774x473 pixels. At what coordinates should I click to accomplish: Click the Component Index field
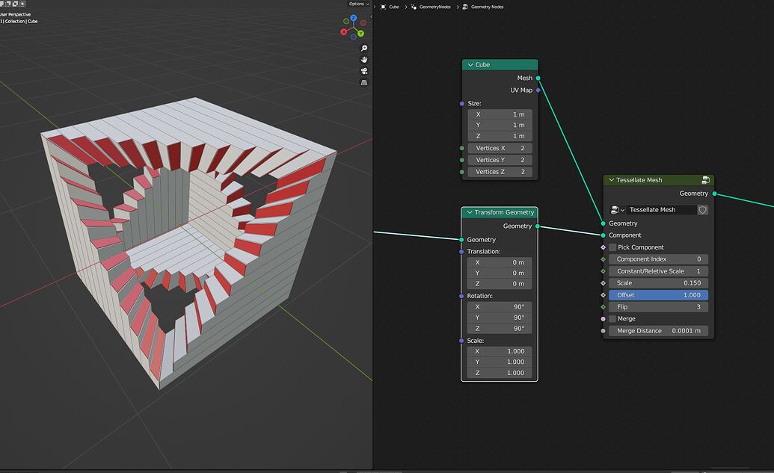(659, 259)
